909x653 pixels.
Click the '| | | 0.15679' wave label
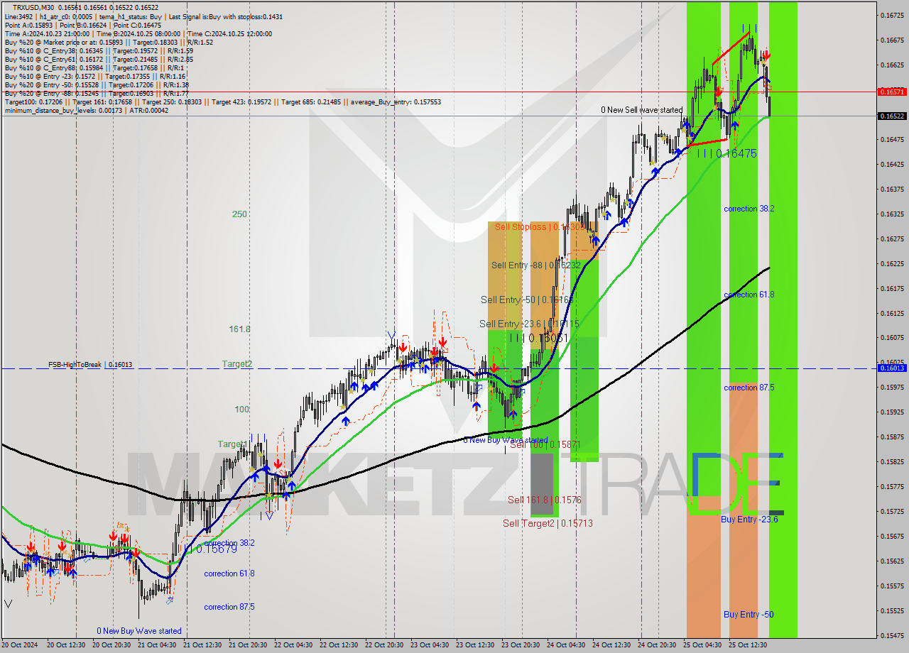[210, 549]
